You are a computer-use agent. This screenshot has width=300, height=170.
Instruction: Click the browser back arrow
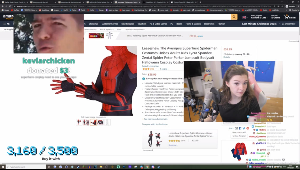click(2, 6)
